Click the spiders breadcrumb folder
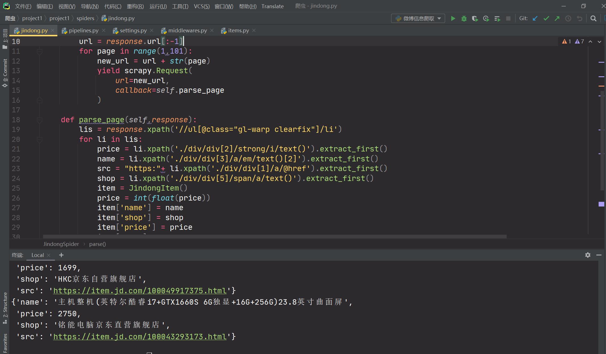This screenshot has width=606, height=354. click(85, 18)
